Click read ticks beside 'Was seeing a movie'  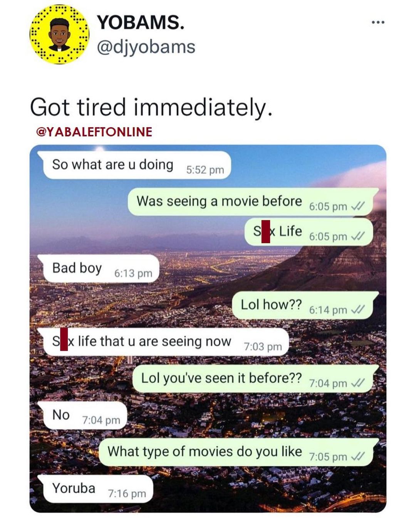pyautogui.click(x=357, y=207)
